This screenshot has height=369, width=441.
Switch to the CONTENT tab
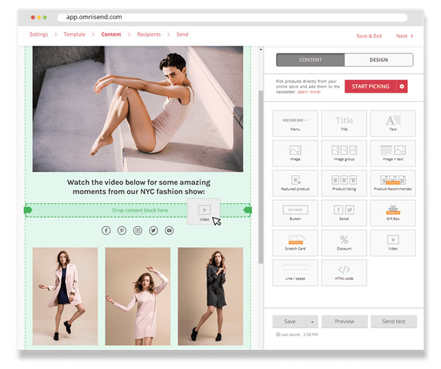[310, 60]
